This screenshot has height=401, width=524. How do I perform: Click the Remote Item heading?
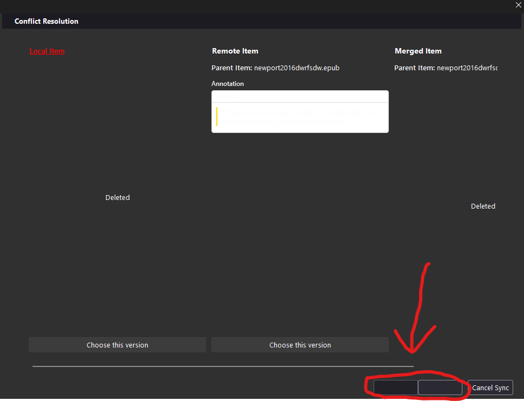(235, 51)
